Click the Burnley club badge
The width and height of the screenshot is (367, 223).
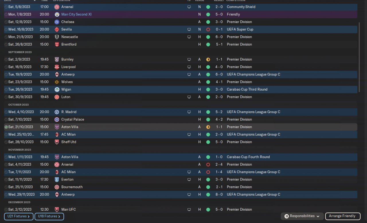57,59
